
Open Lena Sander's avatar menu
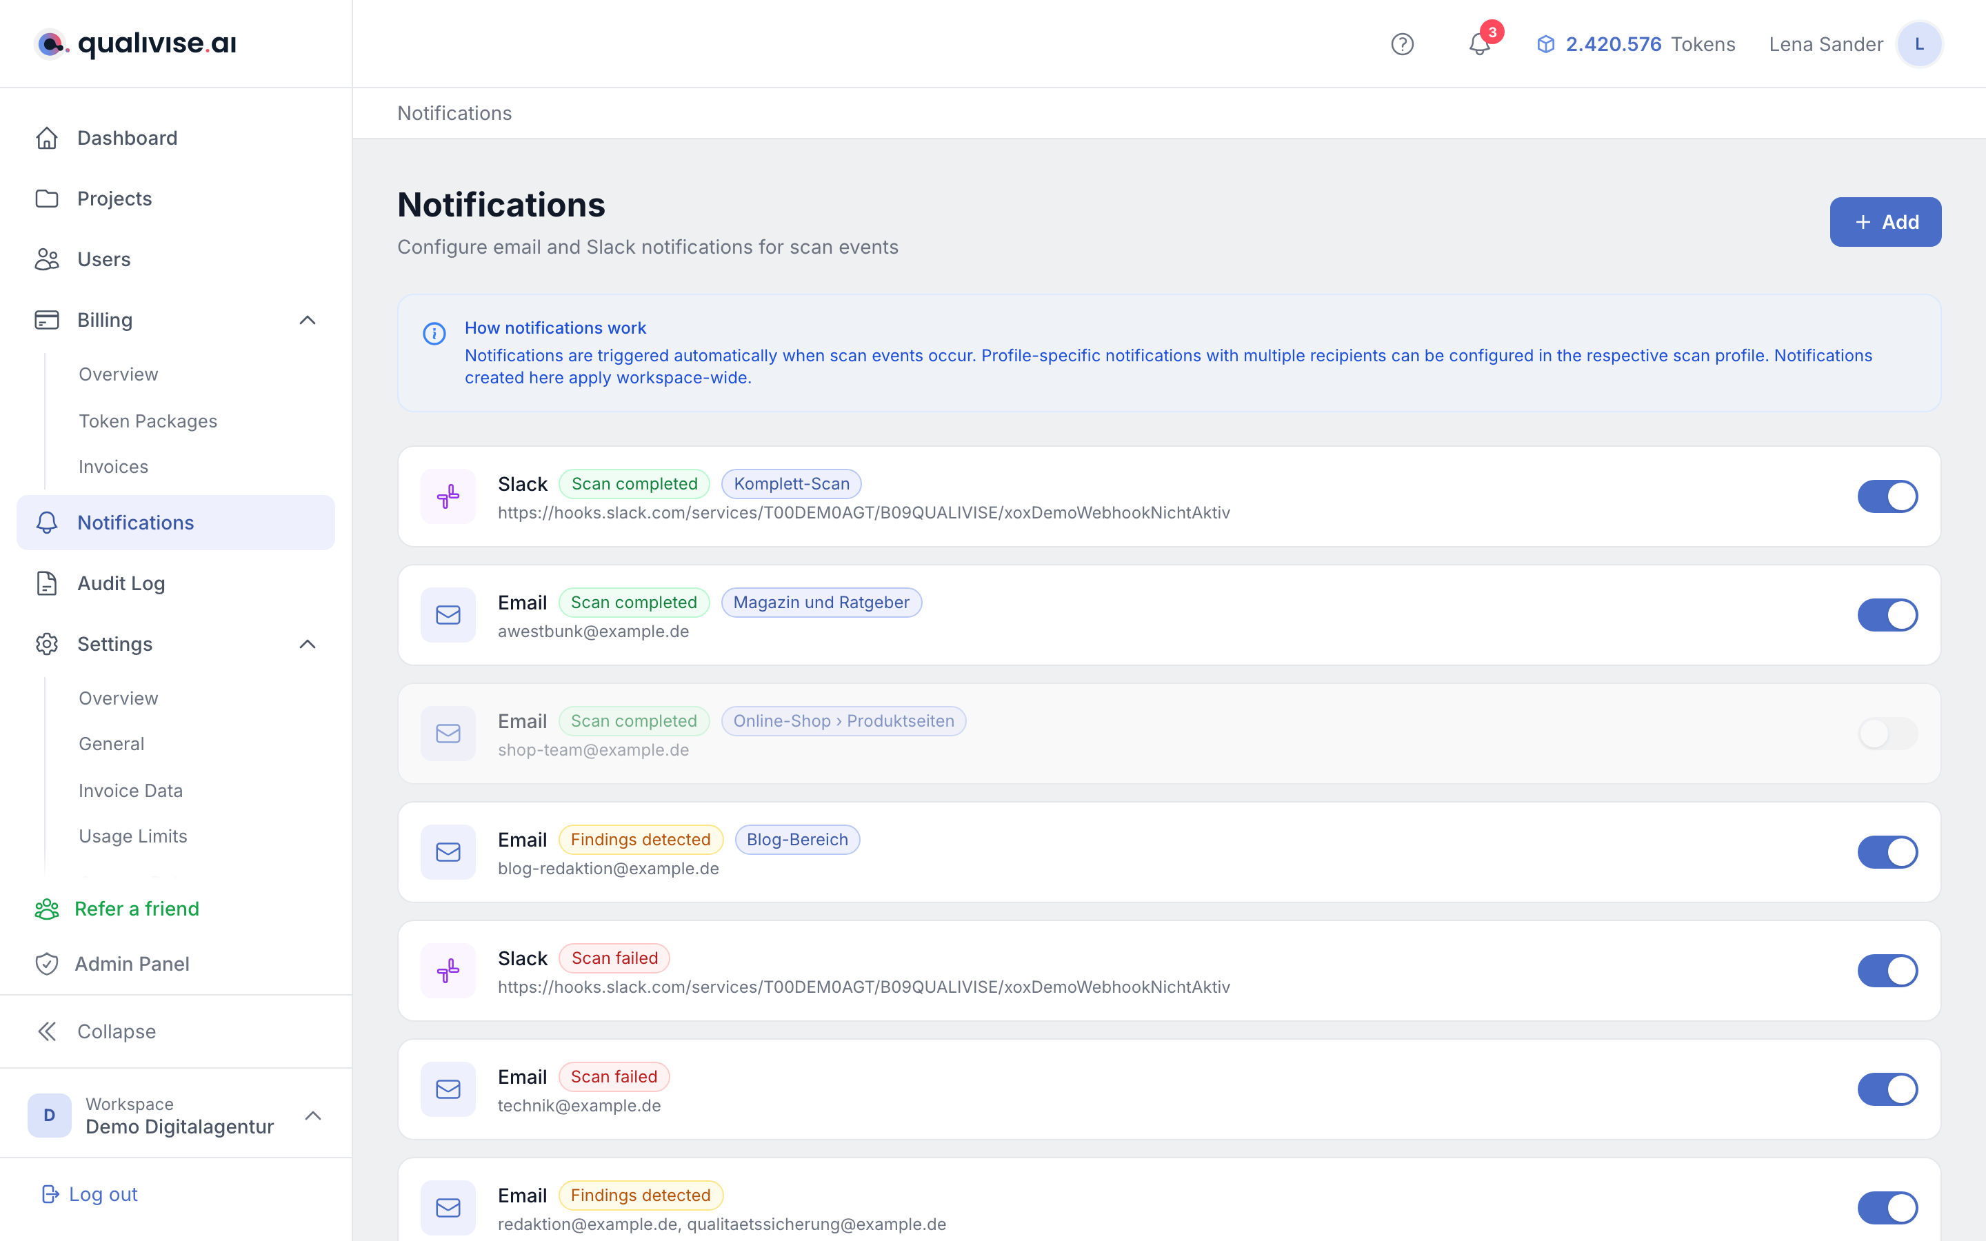[1918, 44]
